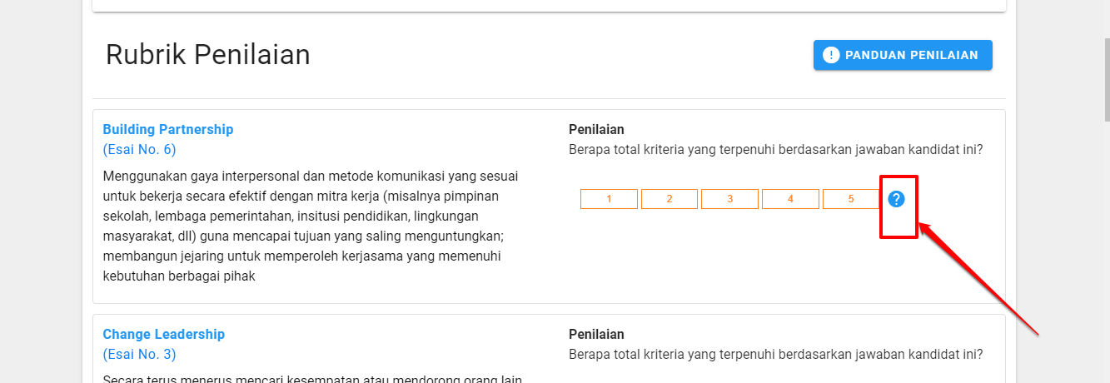Image resolution: width=1110 pixels, height=383 pixels.
Task: Click the criteria question under Change Leadership
Action: 775,355
